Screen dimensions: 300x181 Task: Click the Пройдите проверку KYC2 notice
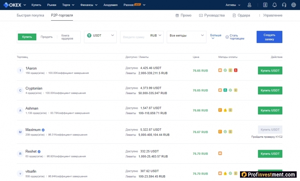pos(267,137)
